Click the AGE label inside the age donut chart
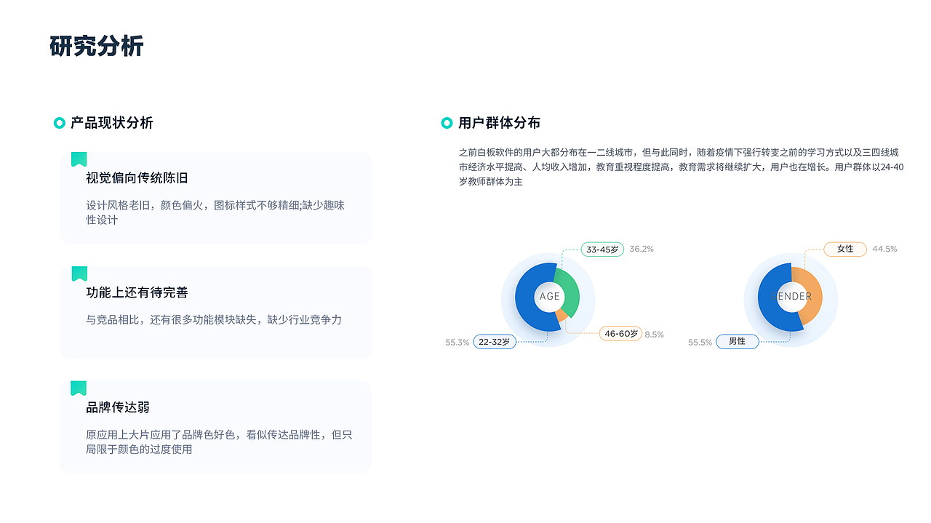The image size is (931, 523). tap(549, 297)
